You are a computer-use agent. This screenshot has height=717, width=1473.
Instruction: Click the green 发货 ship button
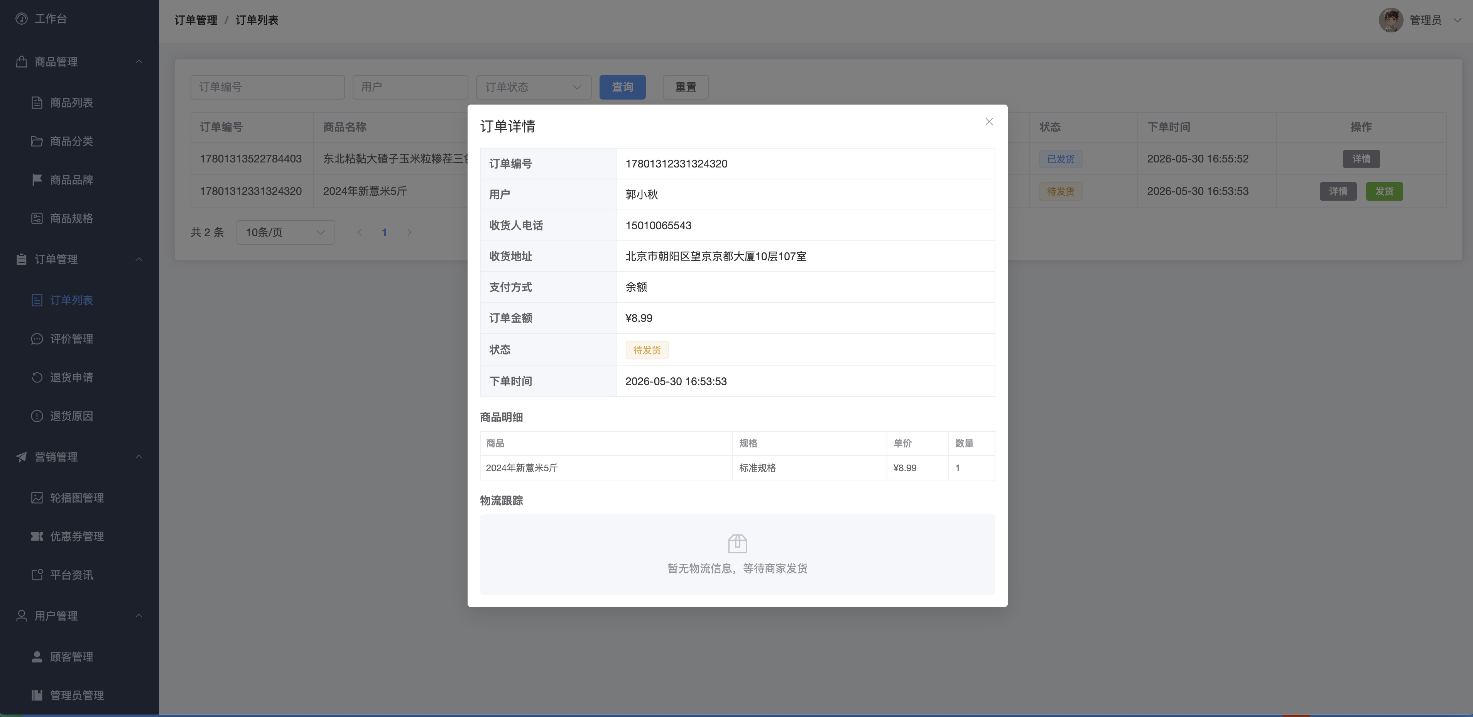(1384, 191)
